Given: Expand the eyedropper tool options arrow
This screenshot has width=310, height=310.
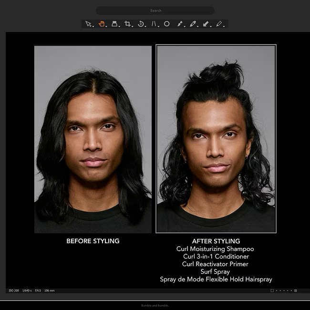Looking at the screenshot, I should coord(197,26).
